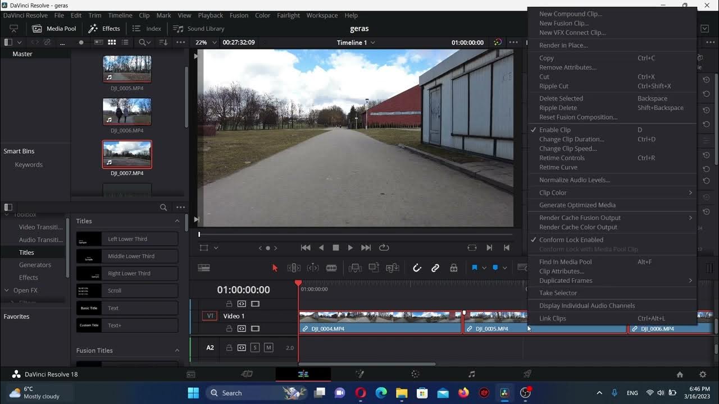
Task: Open the Playback menu
Action: pos(211,15)
